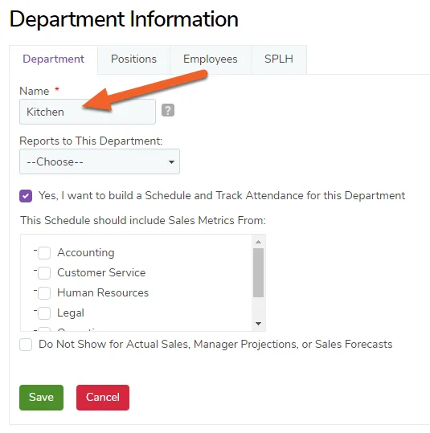Viewport: 430px width, 433px height.
Task: Click the sales metrics list scrollbar thumb
Action: click(x=258, y=272)
